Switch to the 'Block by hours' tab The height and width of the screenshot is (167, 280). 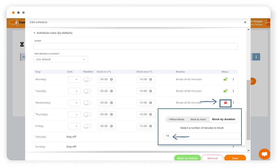(198, 120)
